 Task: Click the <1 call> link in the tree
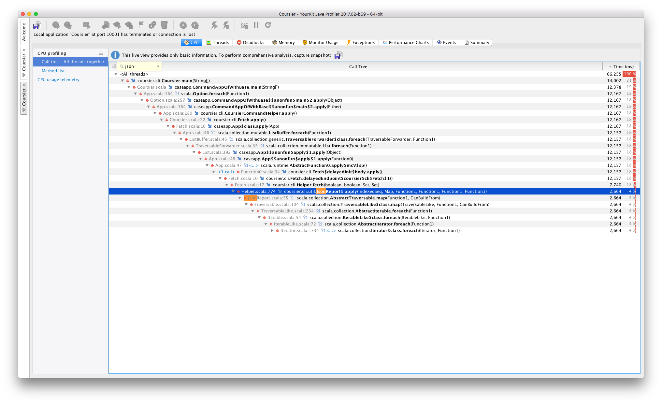coord(226,172)
